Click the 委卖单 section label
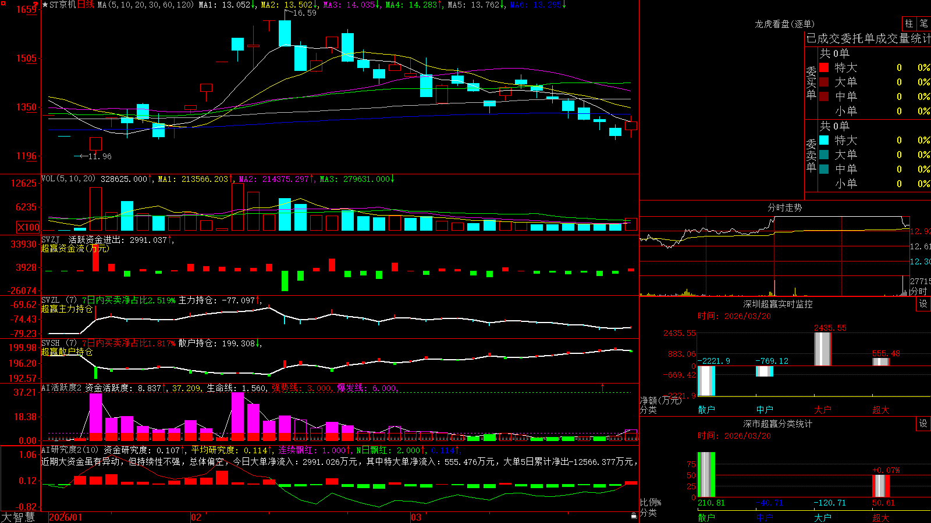The width and height of the screenshot is (931, 523). 811,156
